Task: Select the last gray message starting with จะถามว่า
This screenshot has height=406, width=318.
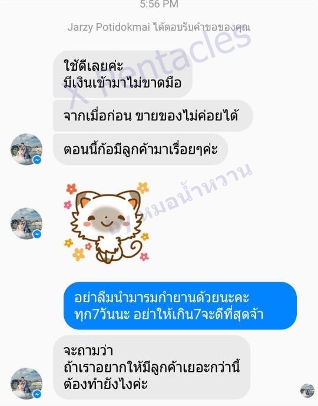Action: tap(151, 368)
